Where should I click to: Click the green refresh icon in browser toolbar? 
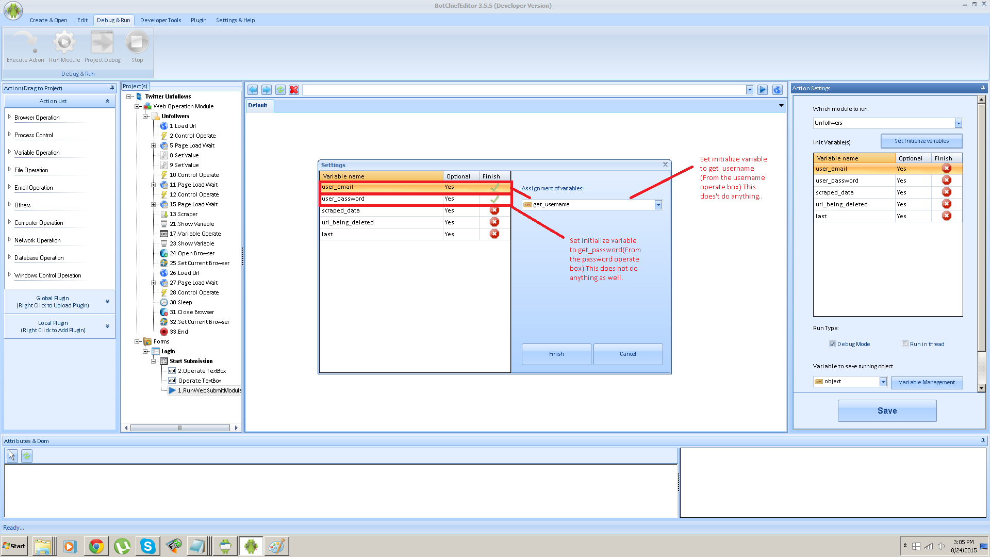coord(280,90)
